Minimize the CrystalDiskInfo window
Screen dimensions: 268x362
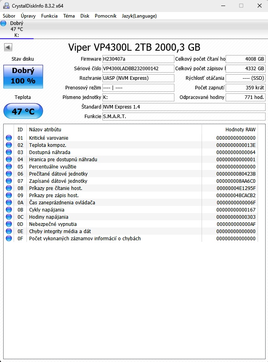coord(223,6)
